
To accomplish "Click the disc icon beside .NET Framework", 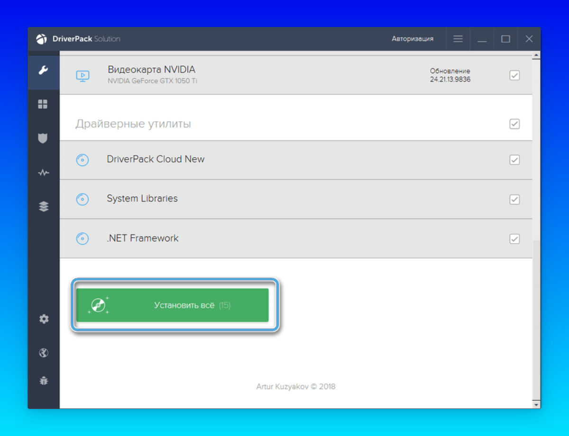I will (x=83, y=239).
